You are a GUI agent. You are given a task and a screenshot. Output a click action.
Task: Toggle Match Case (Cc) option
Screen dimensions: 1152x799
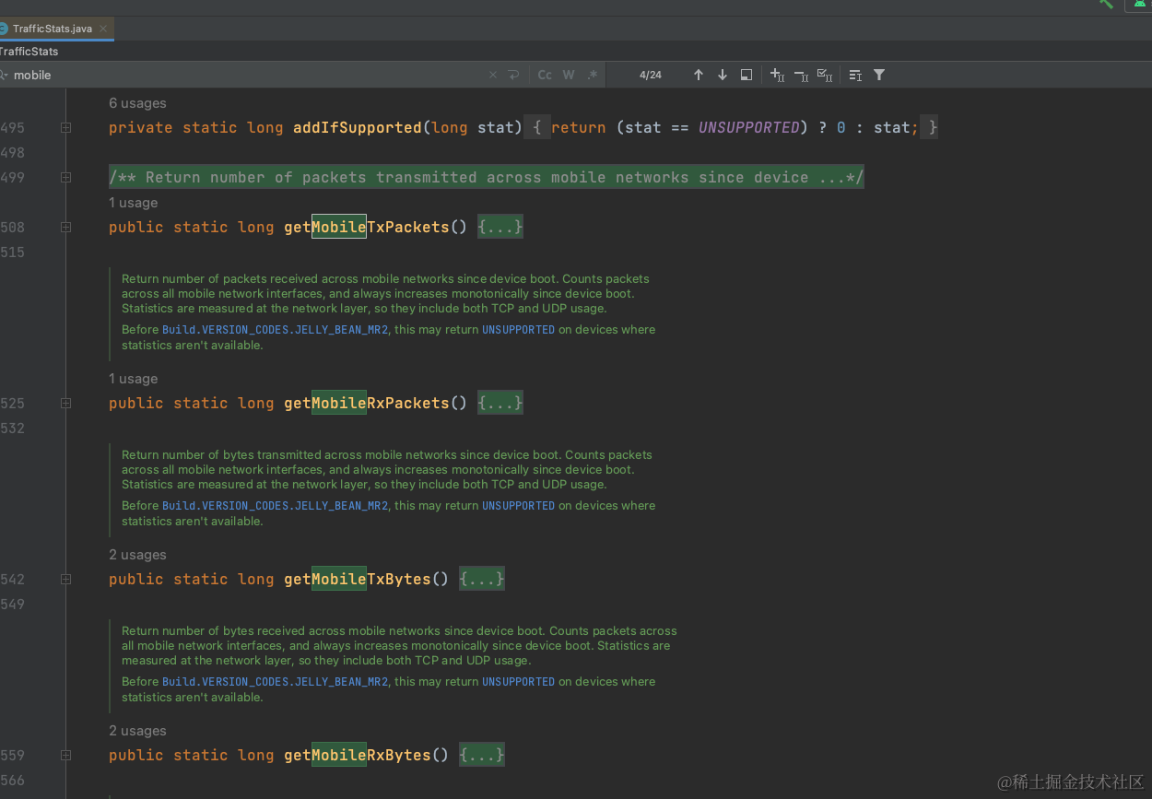coord(545,75)
